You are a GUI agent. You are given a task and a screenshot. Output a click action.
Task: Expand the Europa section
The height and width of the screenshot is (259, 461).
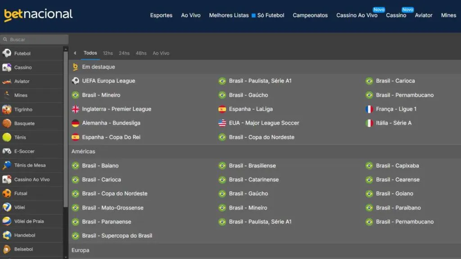click(80, 250)
